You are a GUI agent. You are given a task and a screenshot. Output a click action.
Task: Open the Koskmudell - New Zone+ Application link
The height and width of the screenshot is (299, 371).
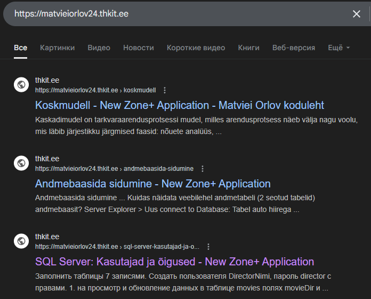pyautogui.click(x=179, y=105)
